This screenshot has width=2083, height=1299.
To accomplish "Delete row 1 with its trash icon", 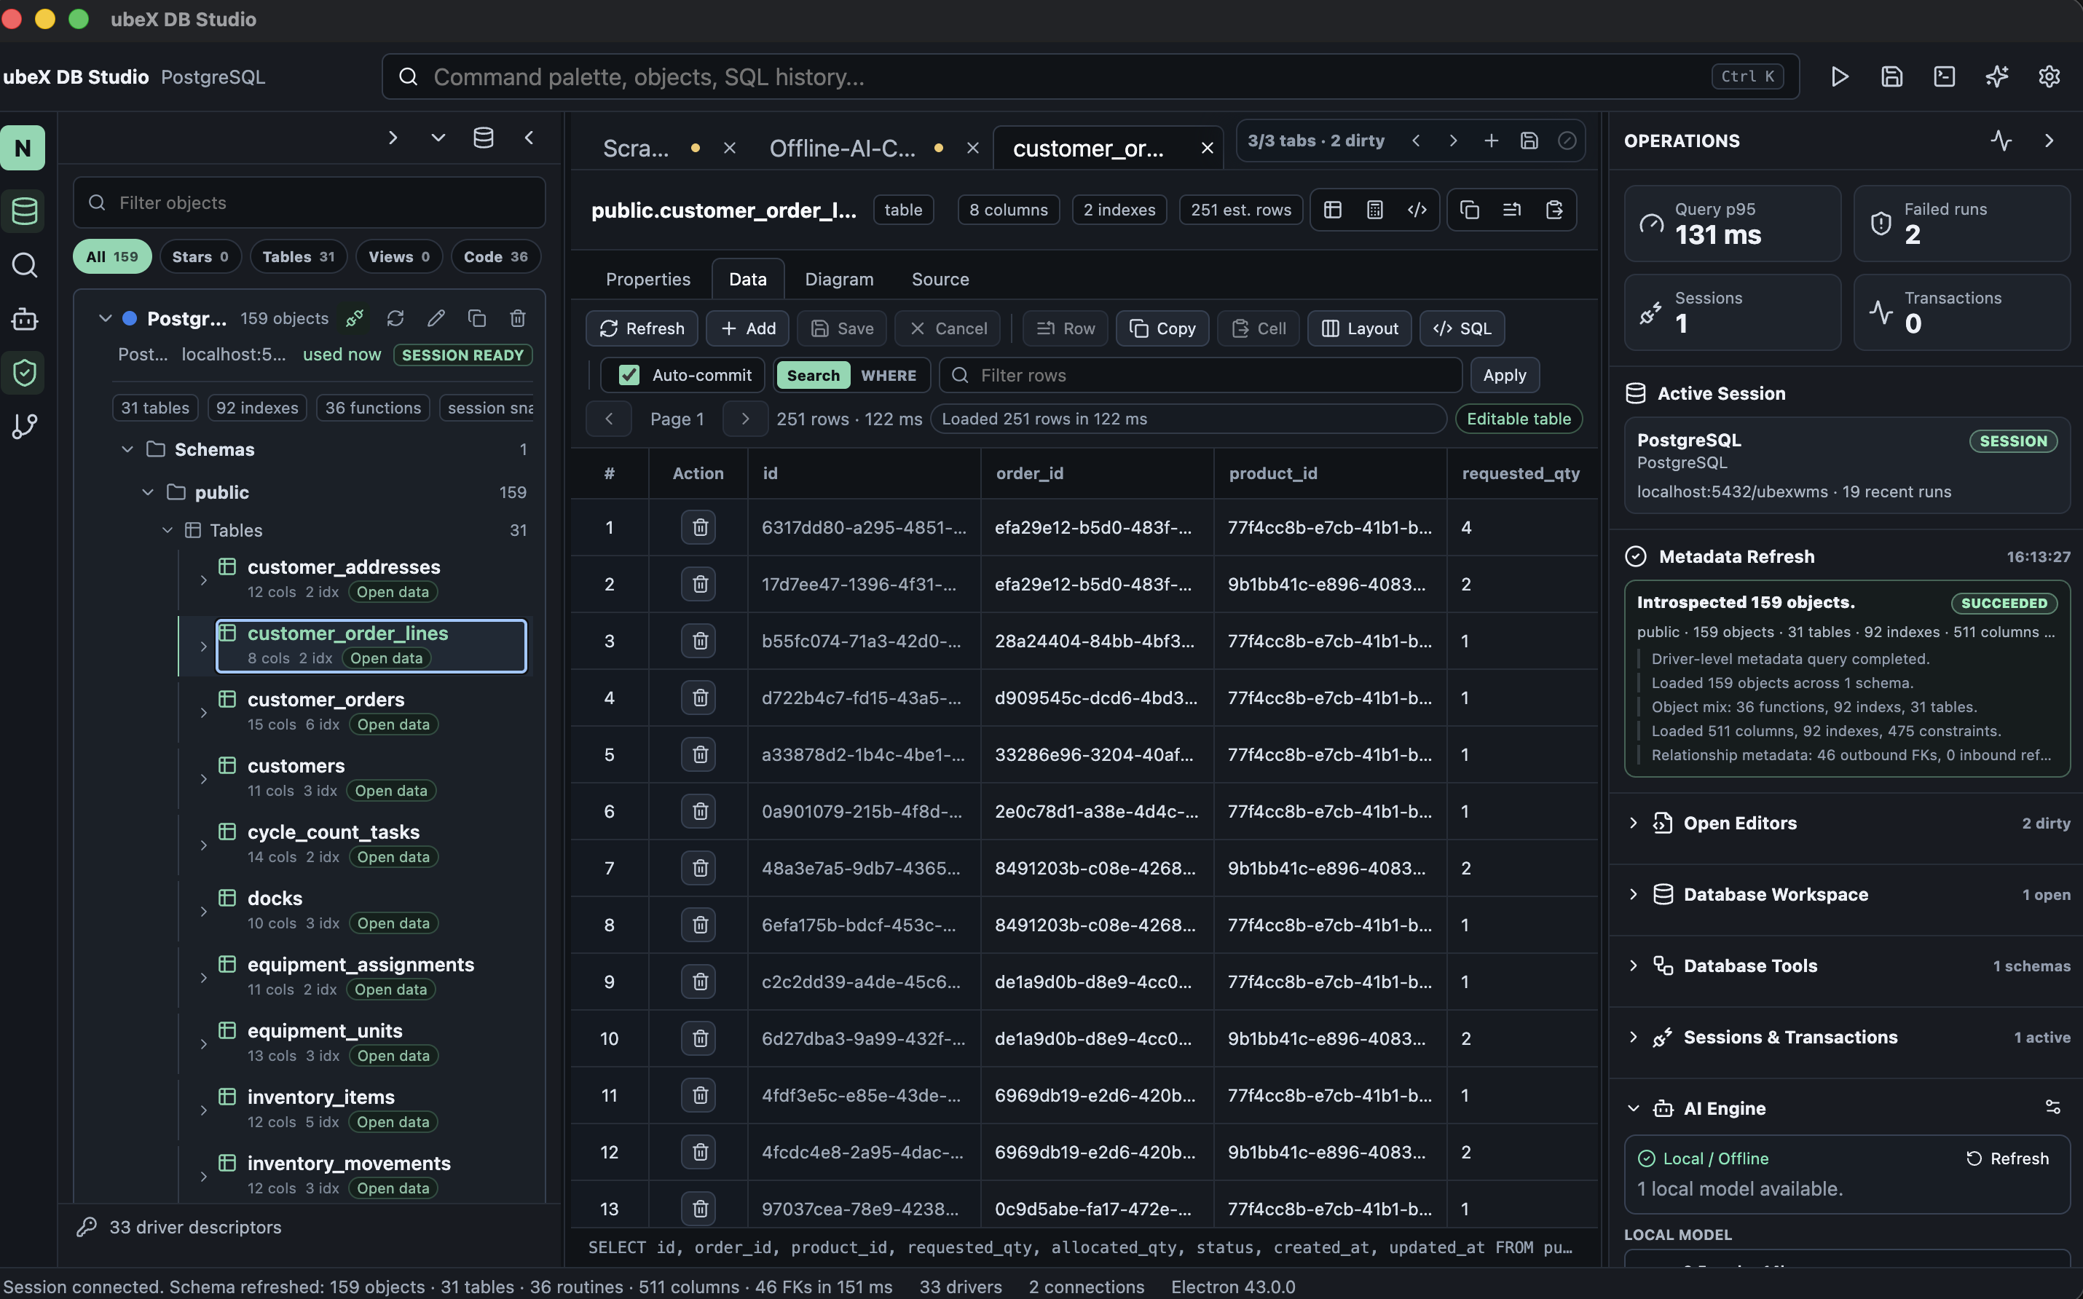I will (698, 526).
